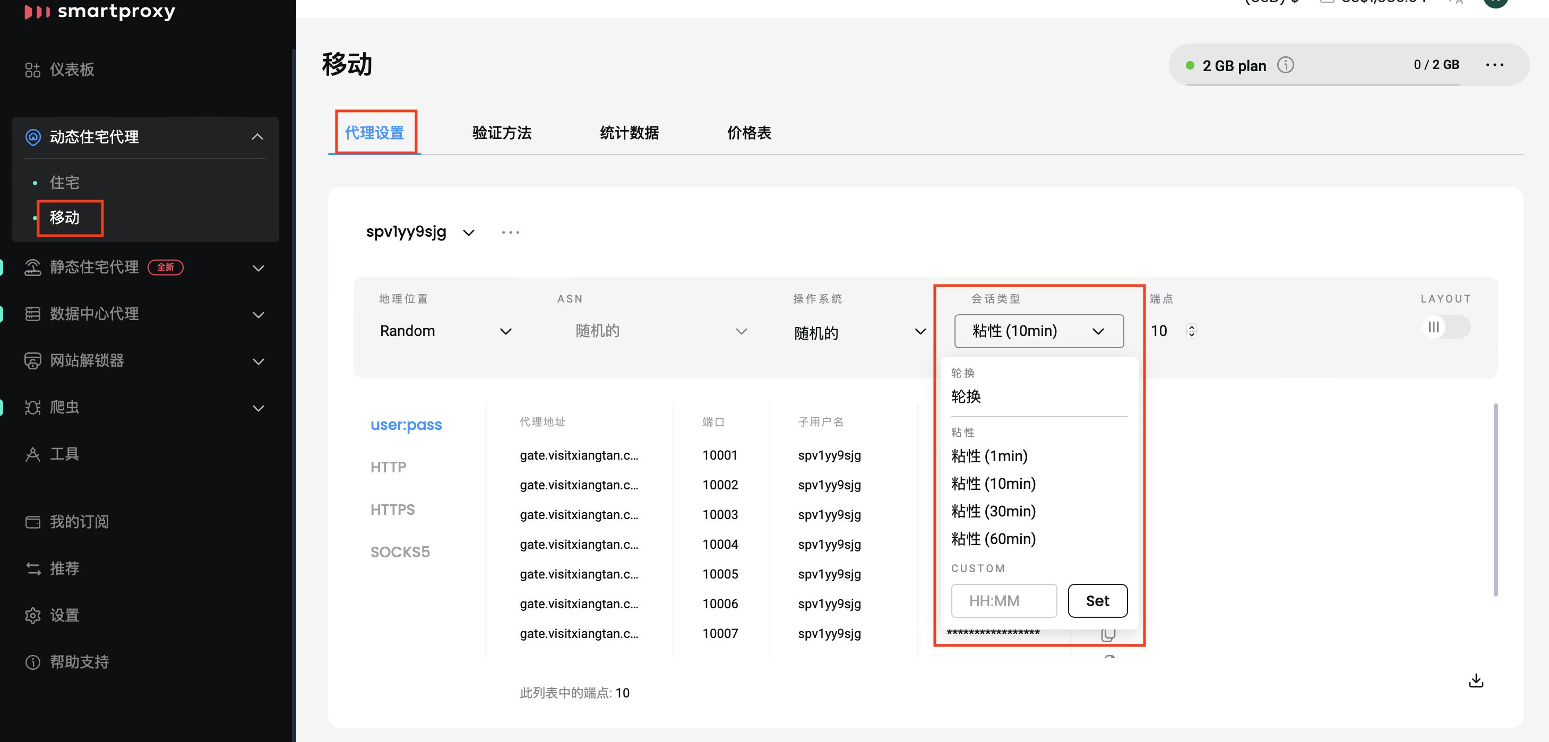Switch to the 价格表 tab
Screen dimensions: 1549x742
(x=748, y=133)
